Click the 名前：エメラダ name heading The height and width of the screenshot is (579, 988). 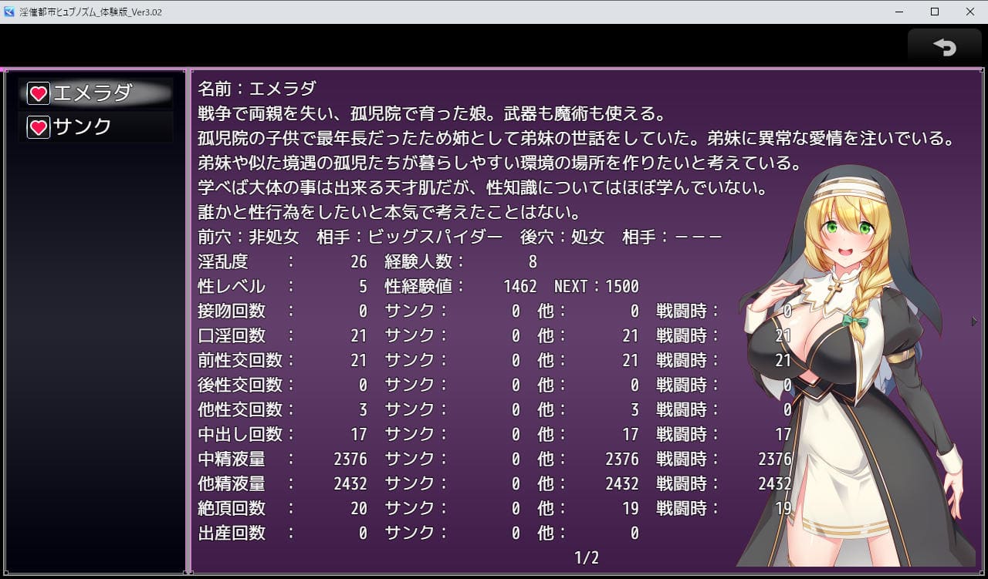click(257, 88)
